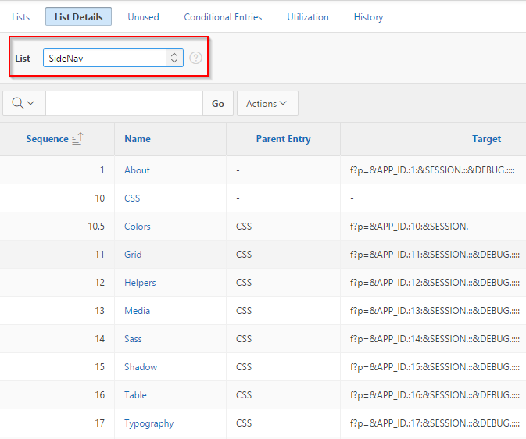
Task: Open the Colors list entry
Action: coord(138,227)
